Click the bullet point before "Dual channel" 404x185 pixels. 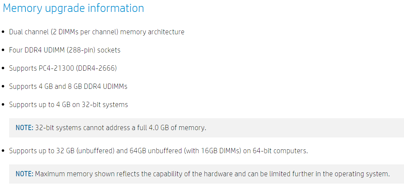click(x=3, y=32)
